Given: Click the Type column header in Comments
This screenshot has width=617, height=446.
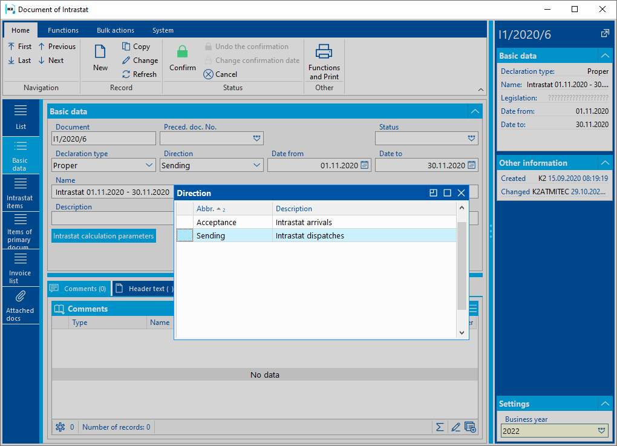Looking at the screenshot, I should (108, 323).
